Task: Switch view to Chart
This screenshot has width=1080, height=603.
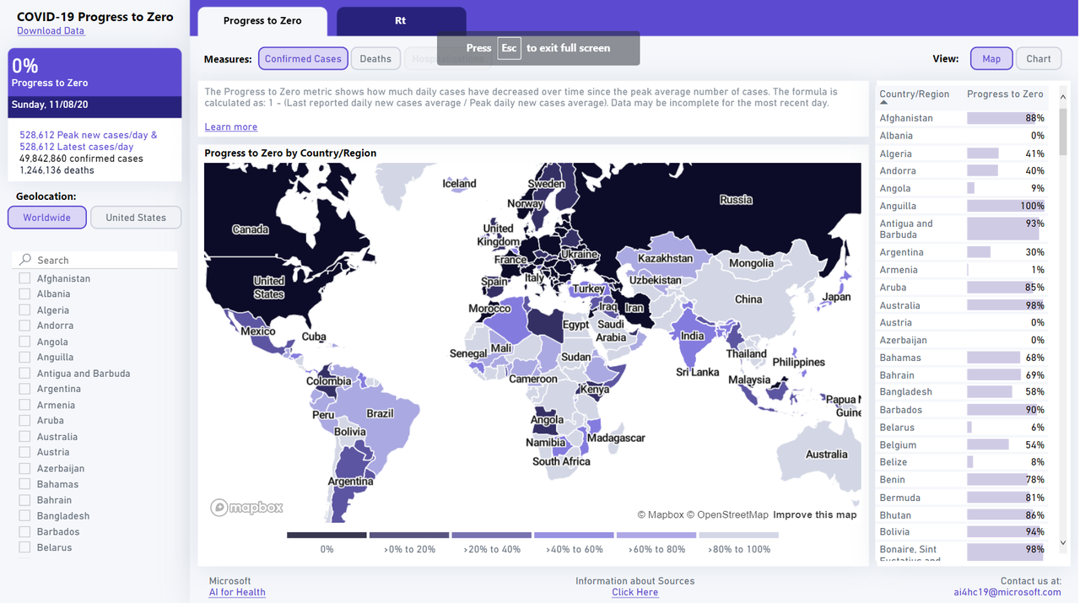Action: tap(1038, 59)
